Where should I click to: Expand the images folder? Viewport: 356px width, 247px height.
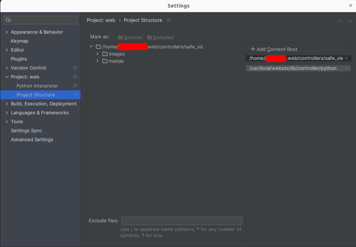click(x=97, y=54)
